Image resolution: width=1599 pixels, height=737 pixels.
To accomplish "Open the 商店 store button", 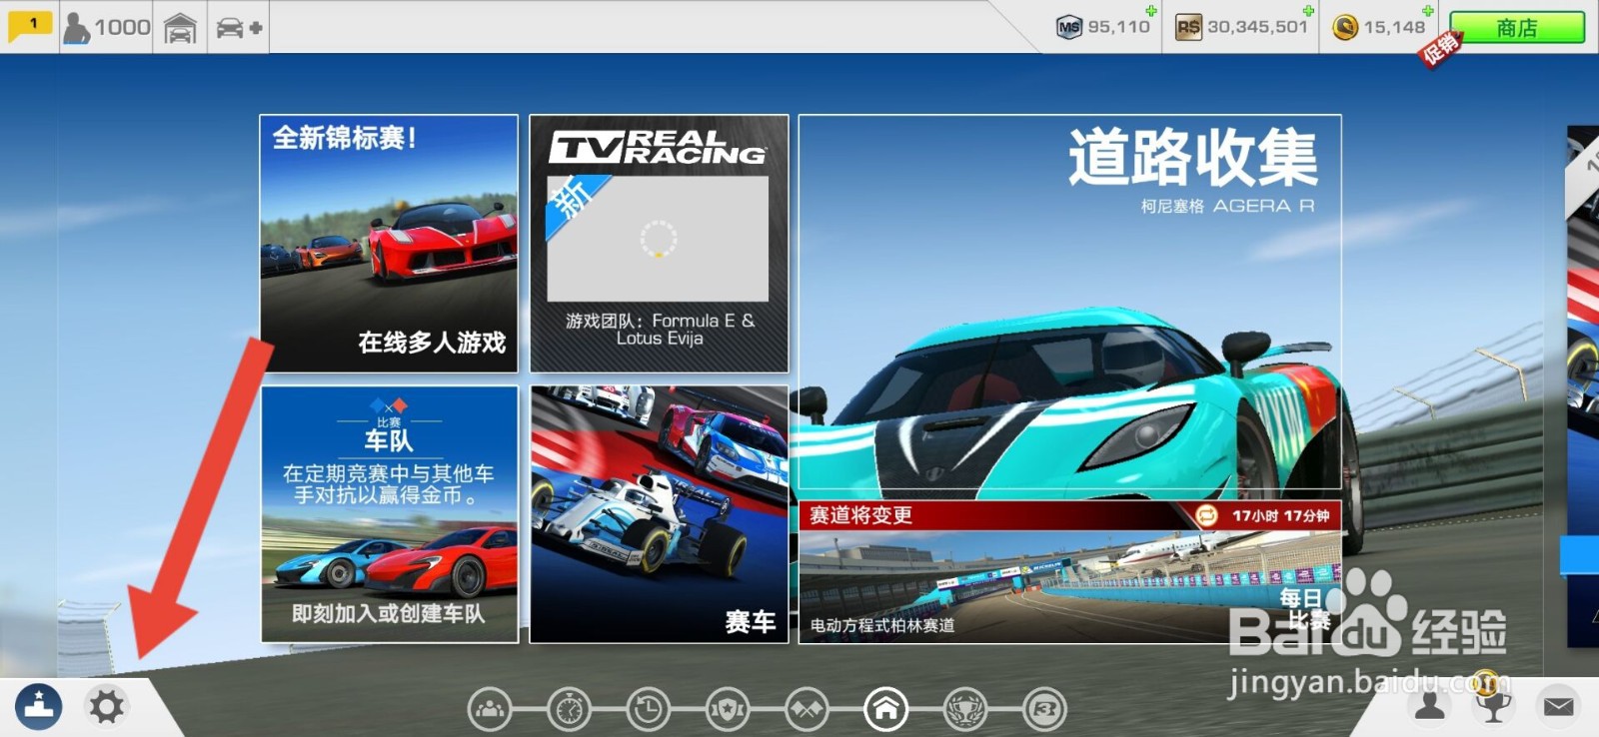I will pos(1516,28).
